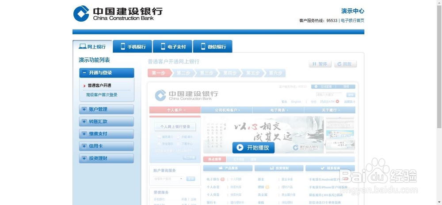
Task: Jump to step 第一步
Action: coord(159,73)
